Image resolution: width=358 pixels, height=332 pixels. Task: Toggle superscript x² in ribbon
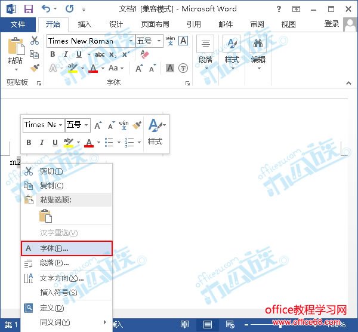click(126, 54)
